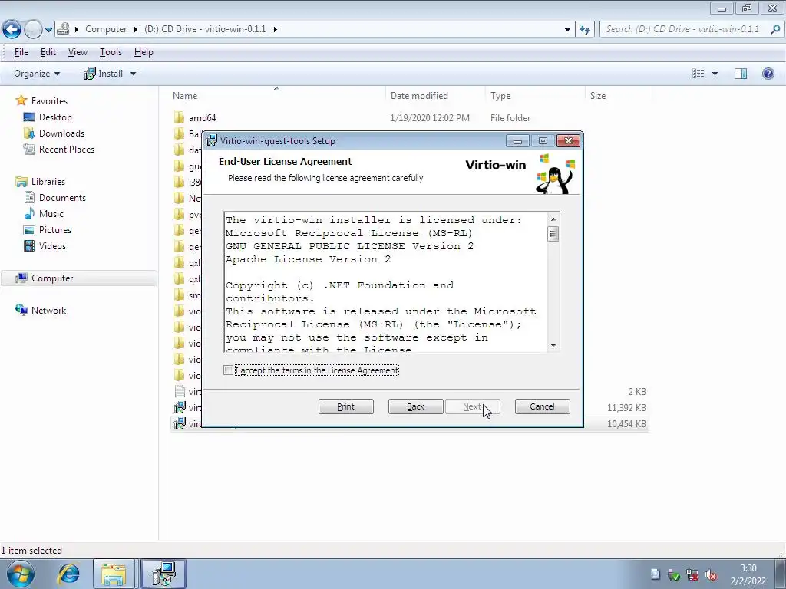
Task: Select Network in navigation pane
Action: [48, 310]
